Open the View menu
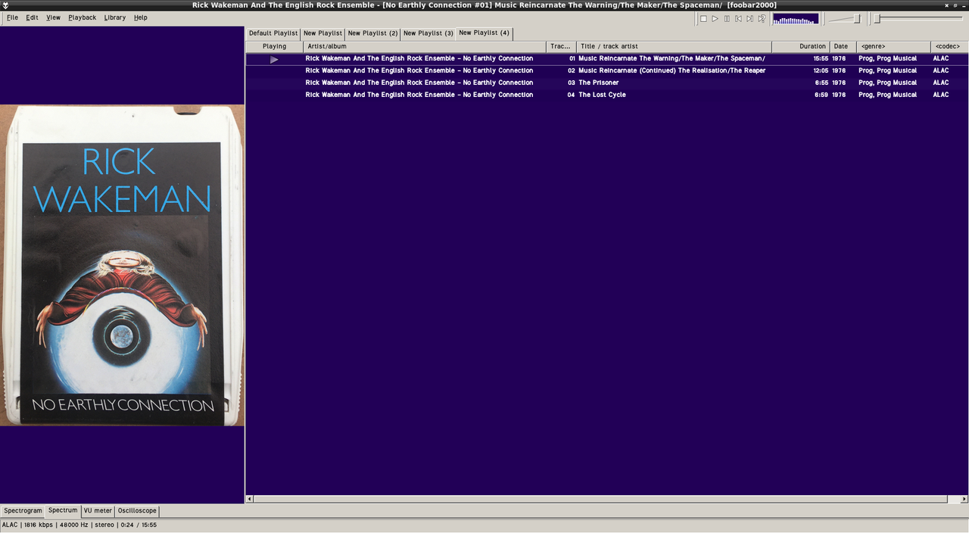969x533 pixels. pos(53,17)
